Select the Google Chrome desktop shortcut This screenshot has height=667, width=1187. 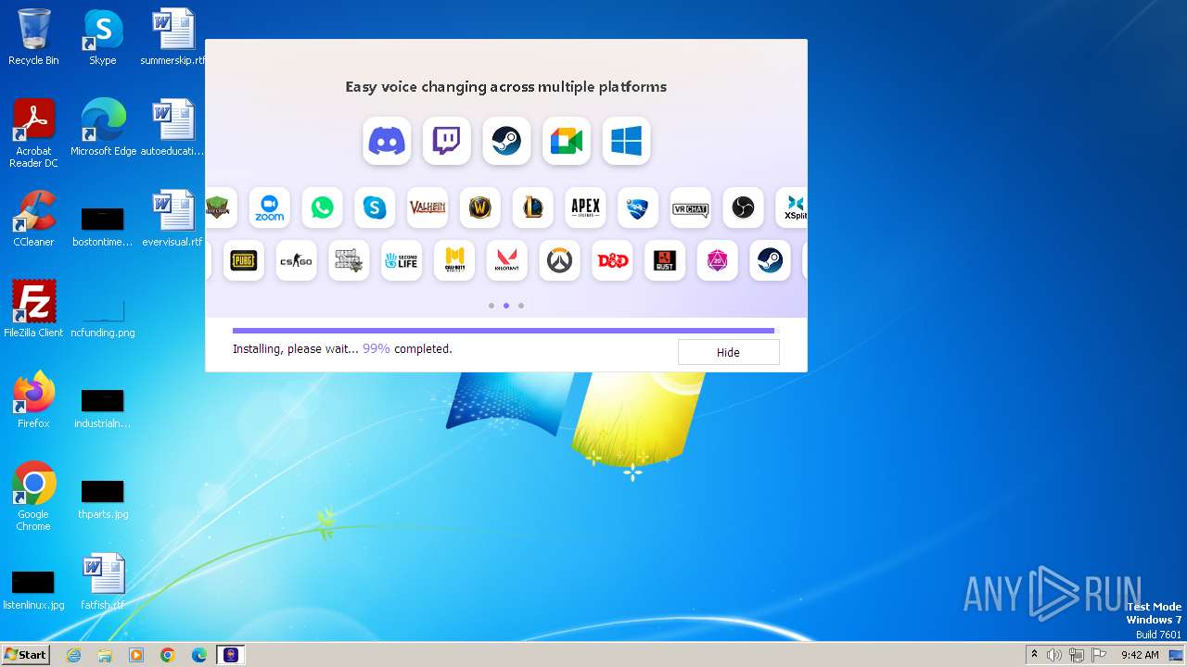coord(33,497)
